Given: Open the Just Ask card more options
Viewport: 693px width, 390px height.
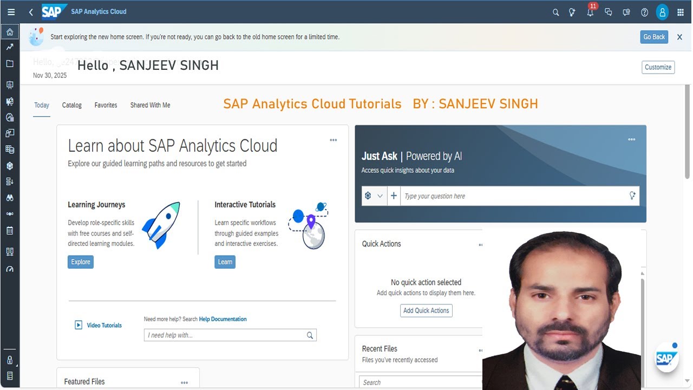Looking at the screenshot, I should (631, 139).
